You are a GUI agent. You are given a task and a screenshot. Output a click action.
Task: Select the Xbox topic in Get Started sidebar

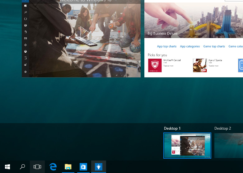26,51
